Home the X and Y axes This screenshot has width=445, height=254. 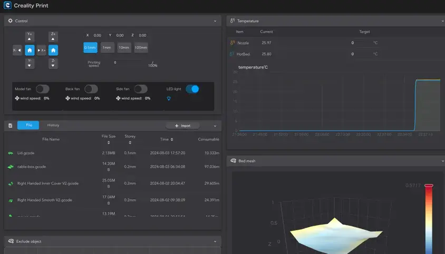pos(30,50)
